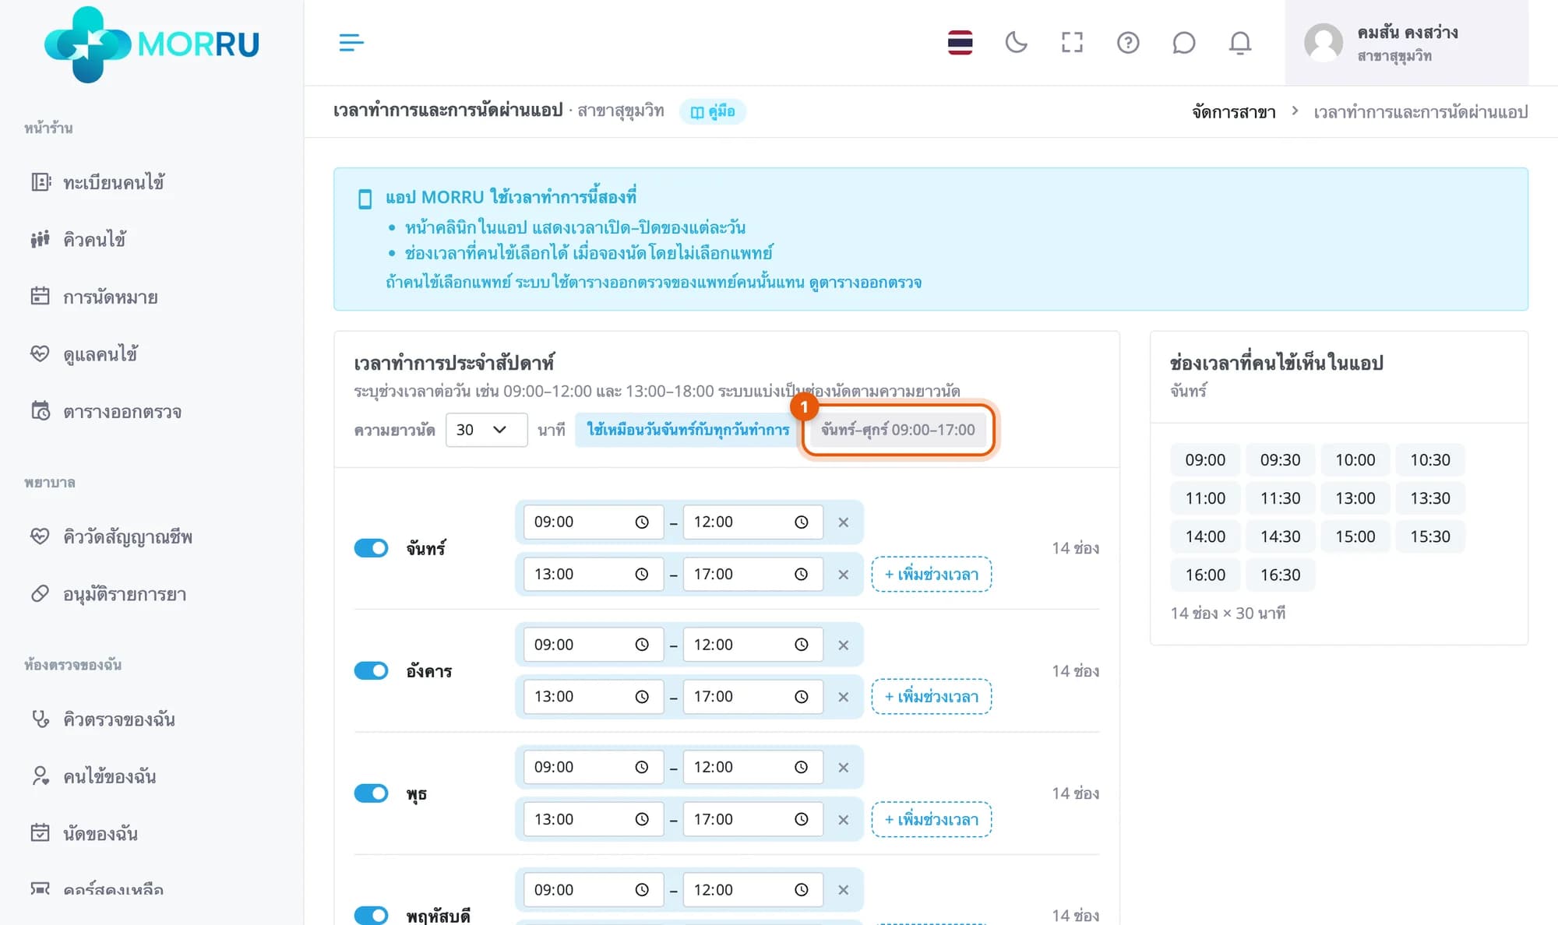
Task: Open อนุมัติรายการยา in sidebar
Action: (125, 594)
